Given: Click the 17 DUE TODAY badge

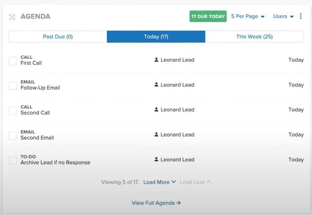Looking at the screenshot, I should tap(208, 16).
